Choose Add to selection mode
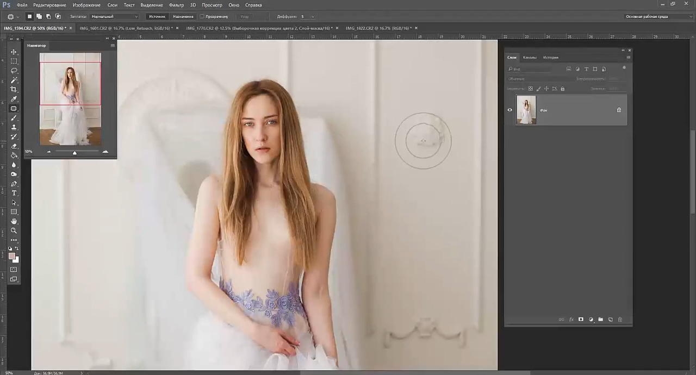 tap(39, 16)
